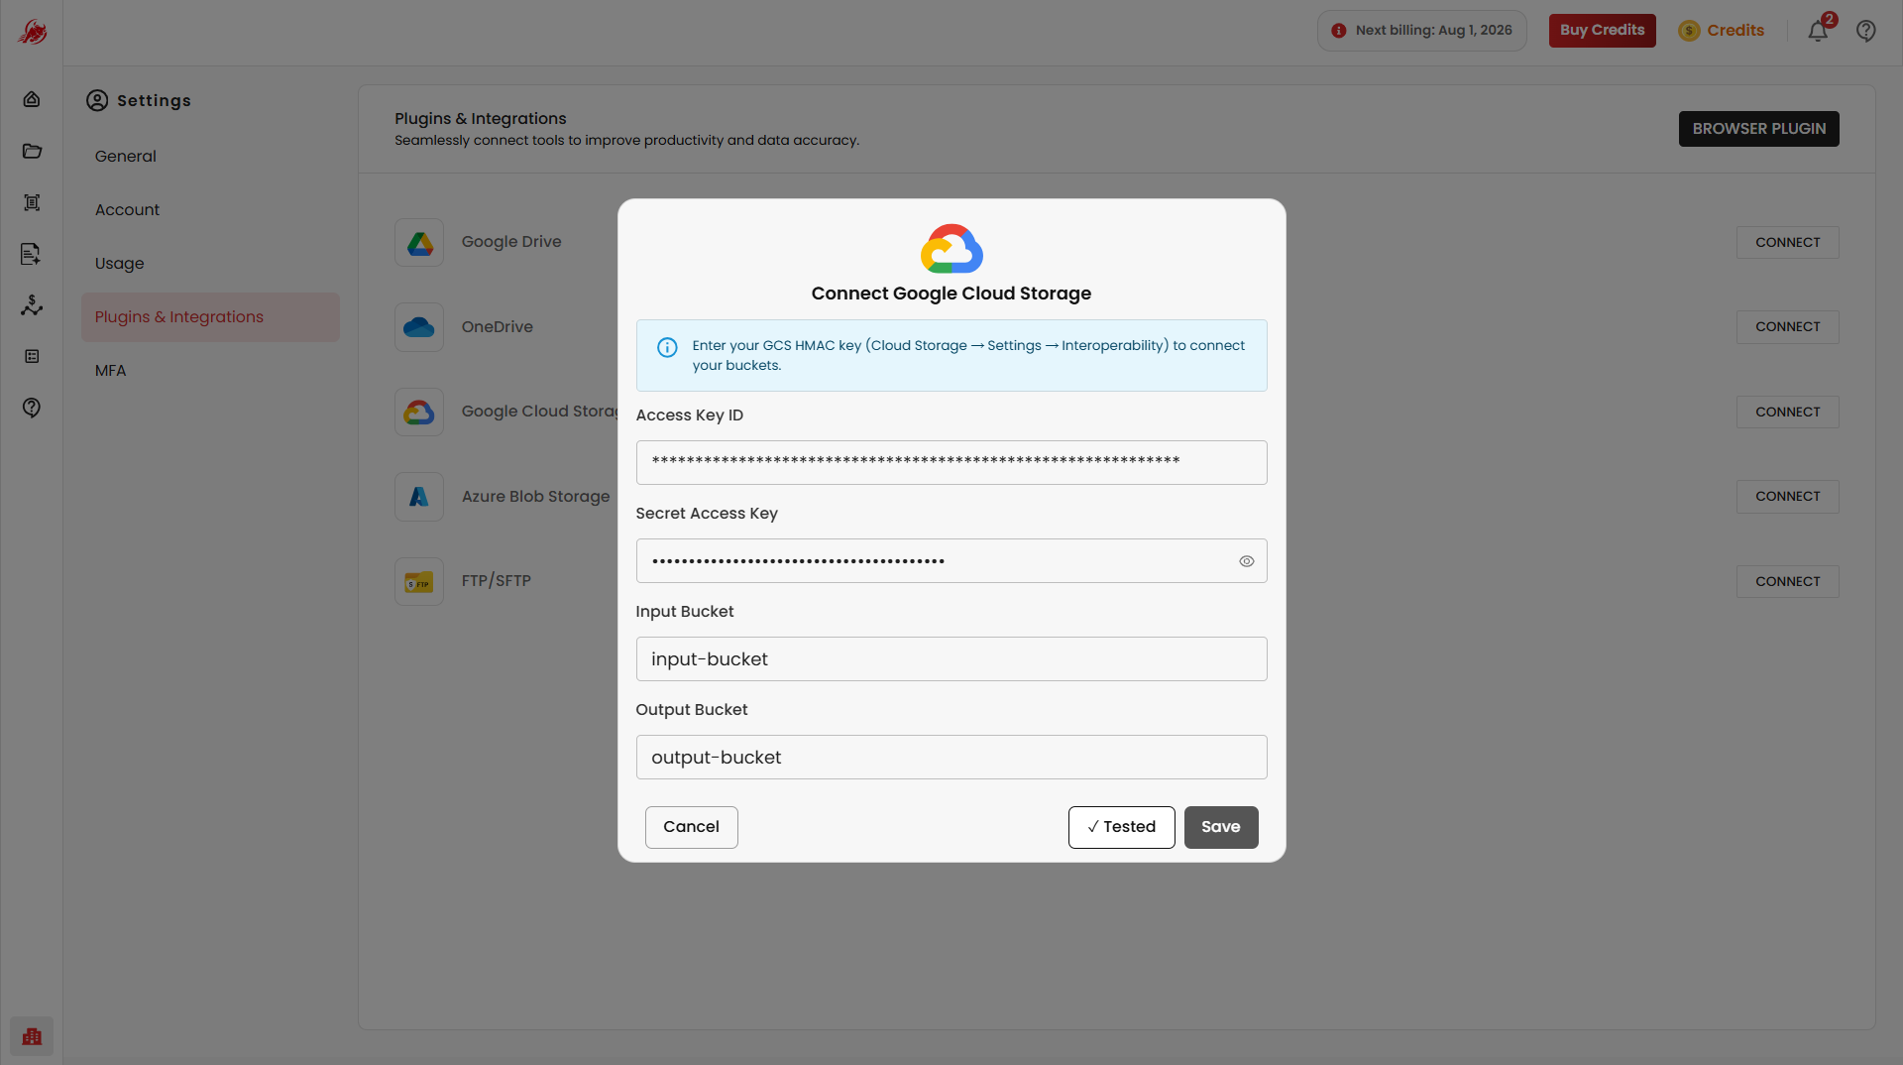The width and height of the screenshot is (1903, 1065).
Task: Go to home icon in left sidebar
Action: pyautogui.click(x=32, y=99)
